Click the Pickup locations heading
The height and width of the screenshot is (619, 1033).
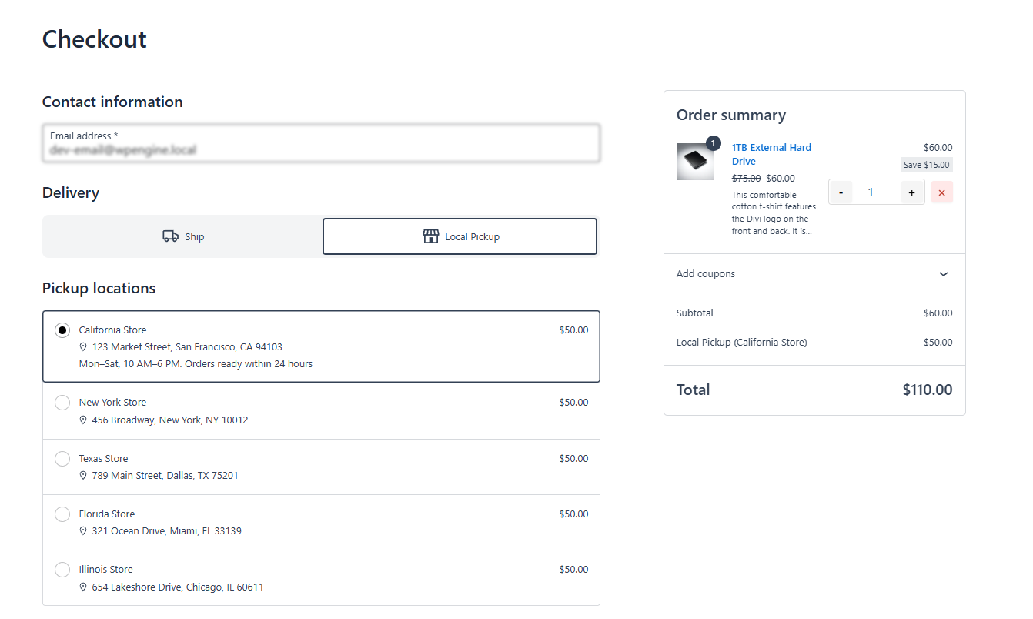(99, 289)
